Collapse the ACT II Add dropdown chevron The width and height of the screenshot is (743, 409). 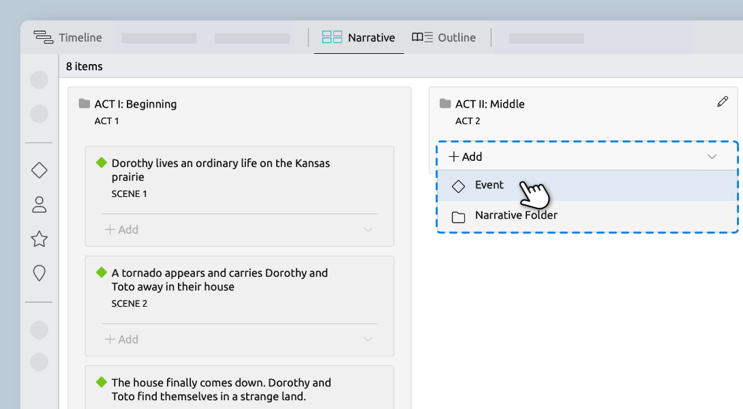coord(712,157)
